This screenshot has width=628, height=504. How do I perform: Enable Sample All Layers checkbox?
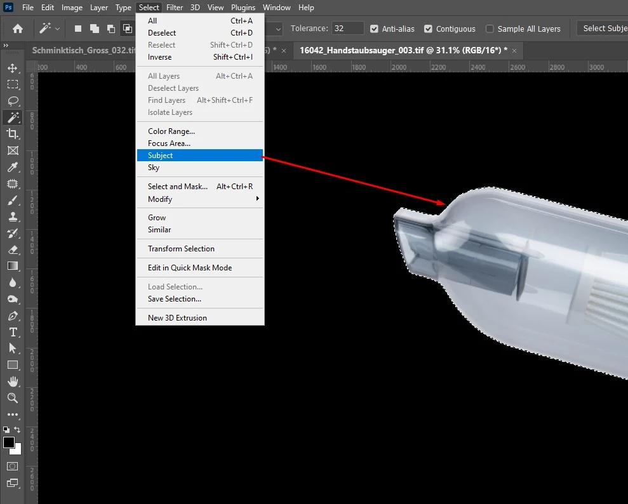490,29
